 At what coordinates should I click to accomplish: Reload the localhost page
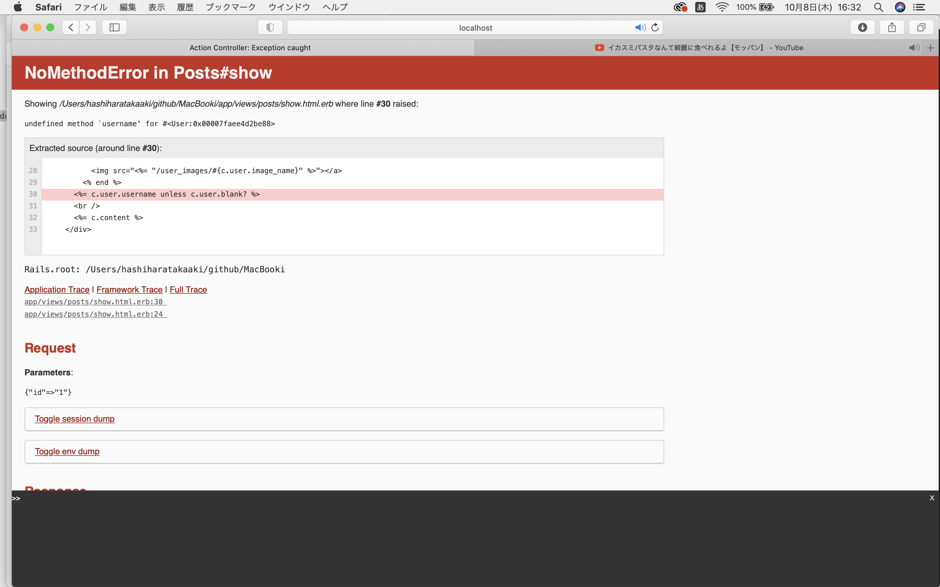click(x=655, y=27)
